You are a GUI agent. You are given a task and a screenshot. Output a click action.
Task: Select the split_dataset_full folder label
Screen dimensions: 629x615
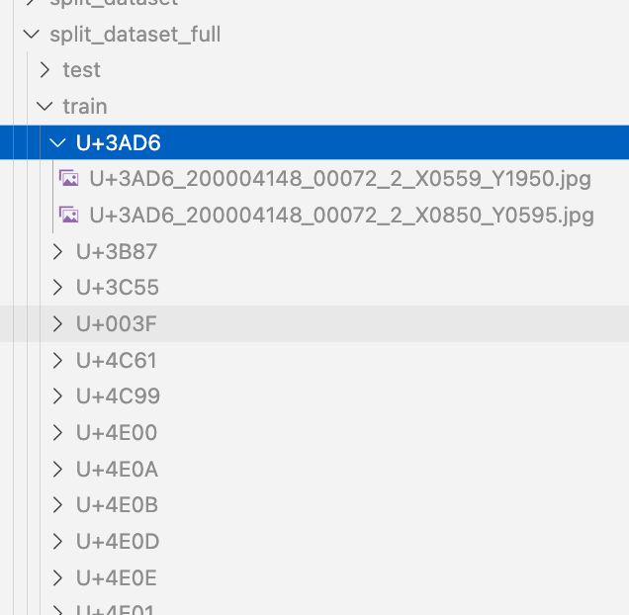(135, 35)
